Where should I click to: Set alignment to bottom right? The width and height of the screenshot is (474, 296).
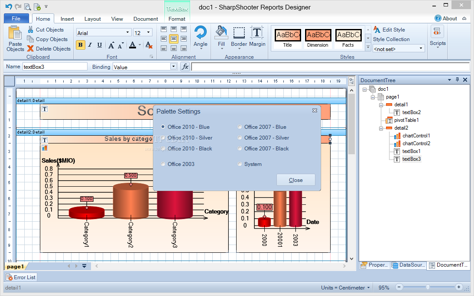tap(184, 48)
